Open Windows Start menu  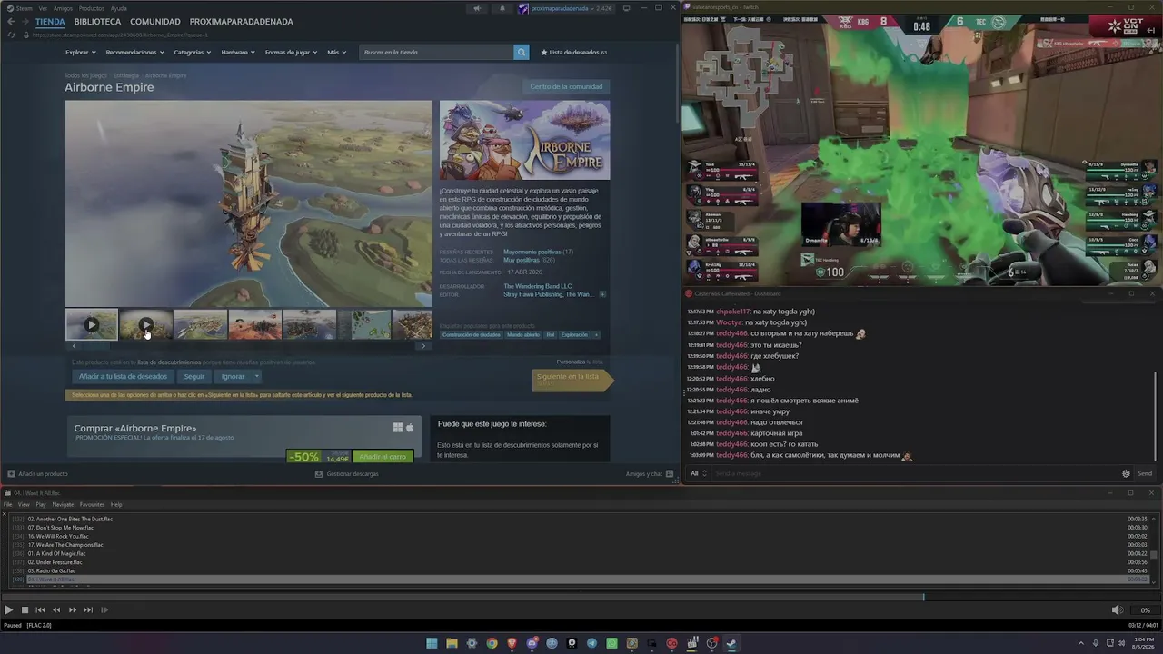point(432,643)
